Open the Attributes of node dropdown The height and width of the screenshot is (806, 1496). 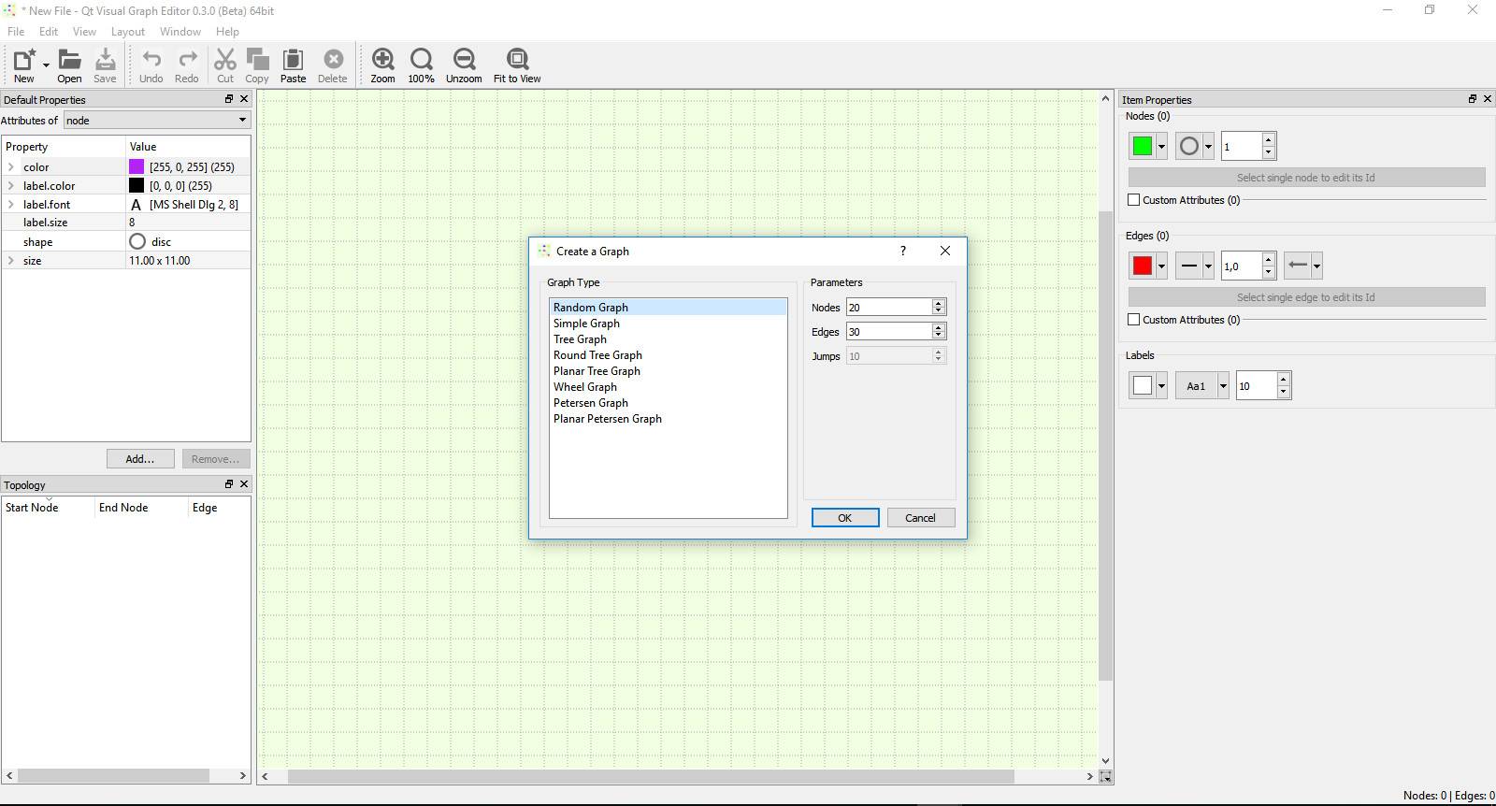coord(157,121)
